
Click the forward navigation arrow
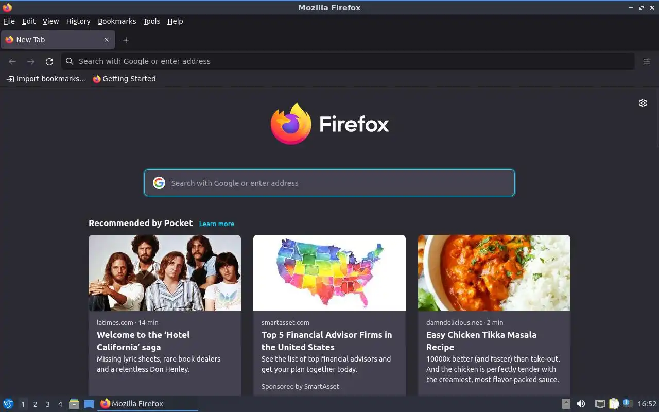coord(31,61)
